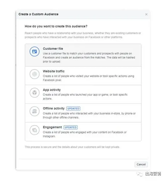Click the Facebook pixel description text
This screenshot has height=181, width=166.
pos(89,78)
